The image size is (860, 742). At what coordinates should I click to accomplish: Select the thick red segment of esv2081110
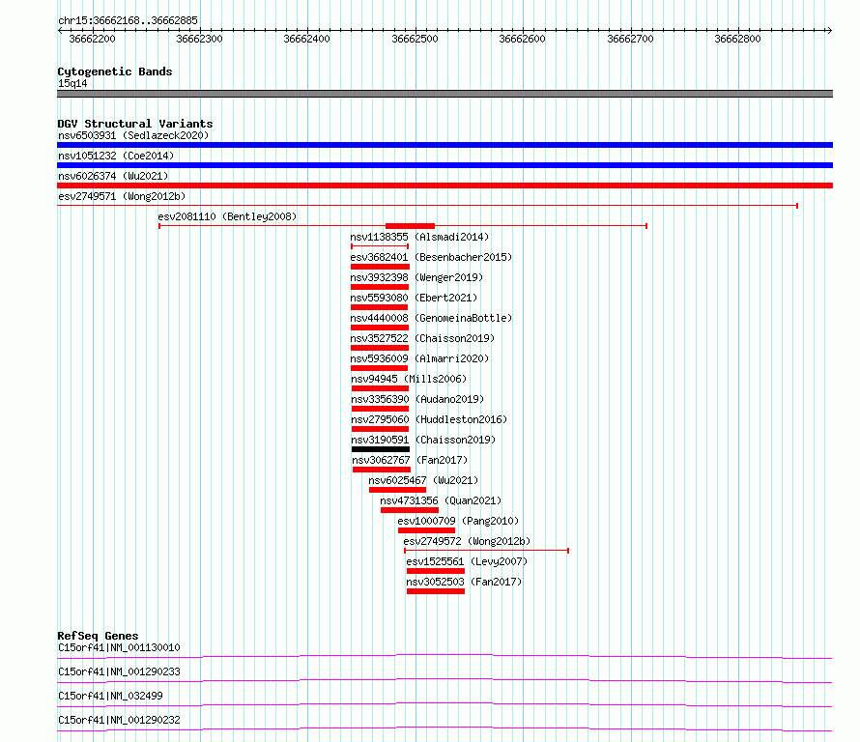tap(411, 226)
